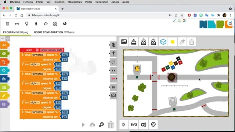Click the cloud upload program icon
The image size is (235, 132).
92,125
